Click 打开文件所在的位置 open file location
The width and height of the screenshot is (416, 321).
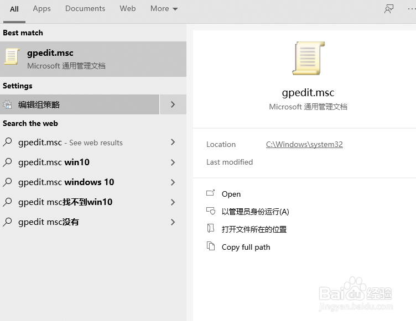[254, 229]
